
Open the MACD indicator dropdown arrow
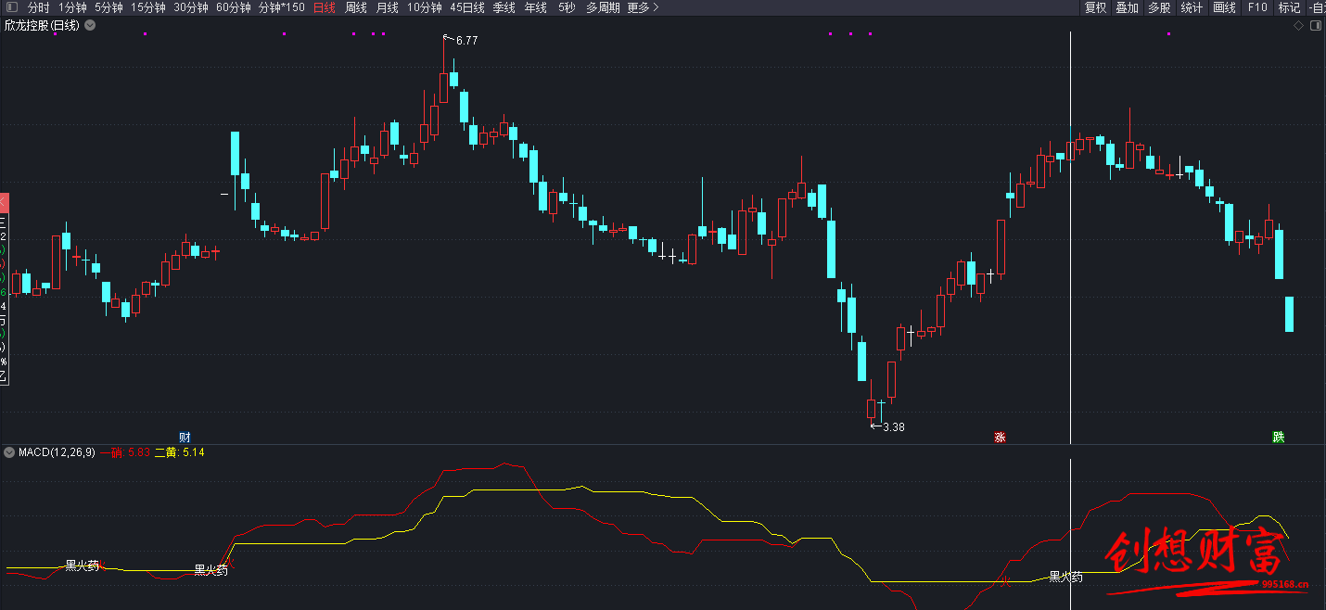(9, 452)
